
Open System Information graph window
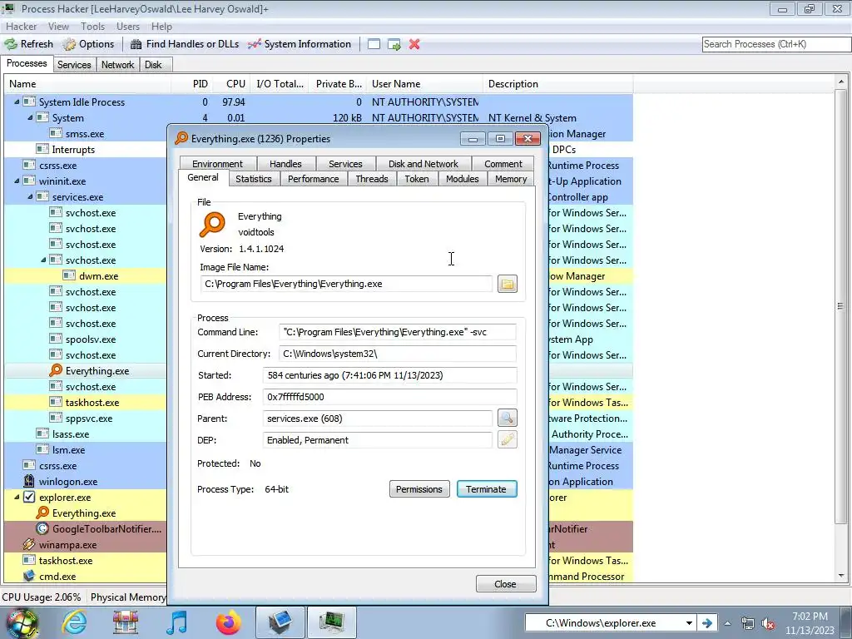click(x=300, y=44)
